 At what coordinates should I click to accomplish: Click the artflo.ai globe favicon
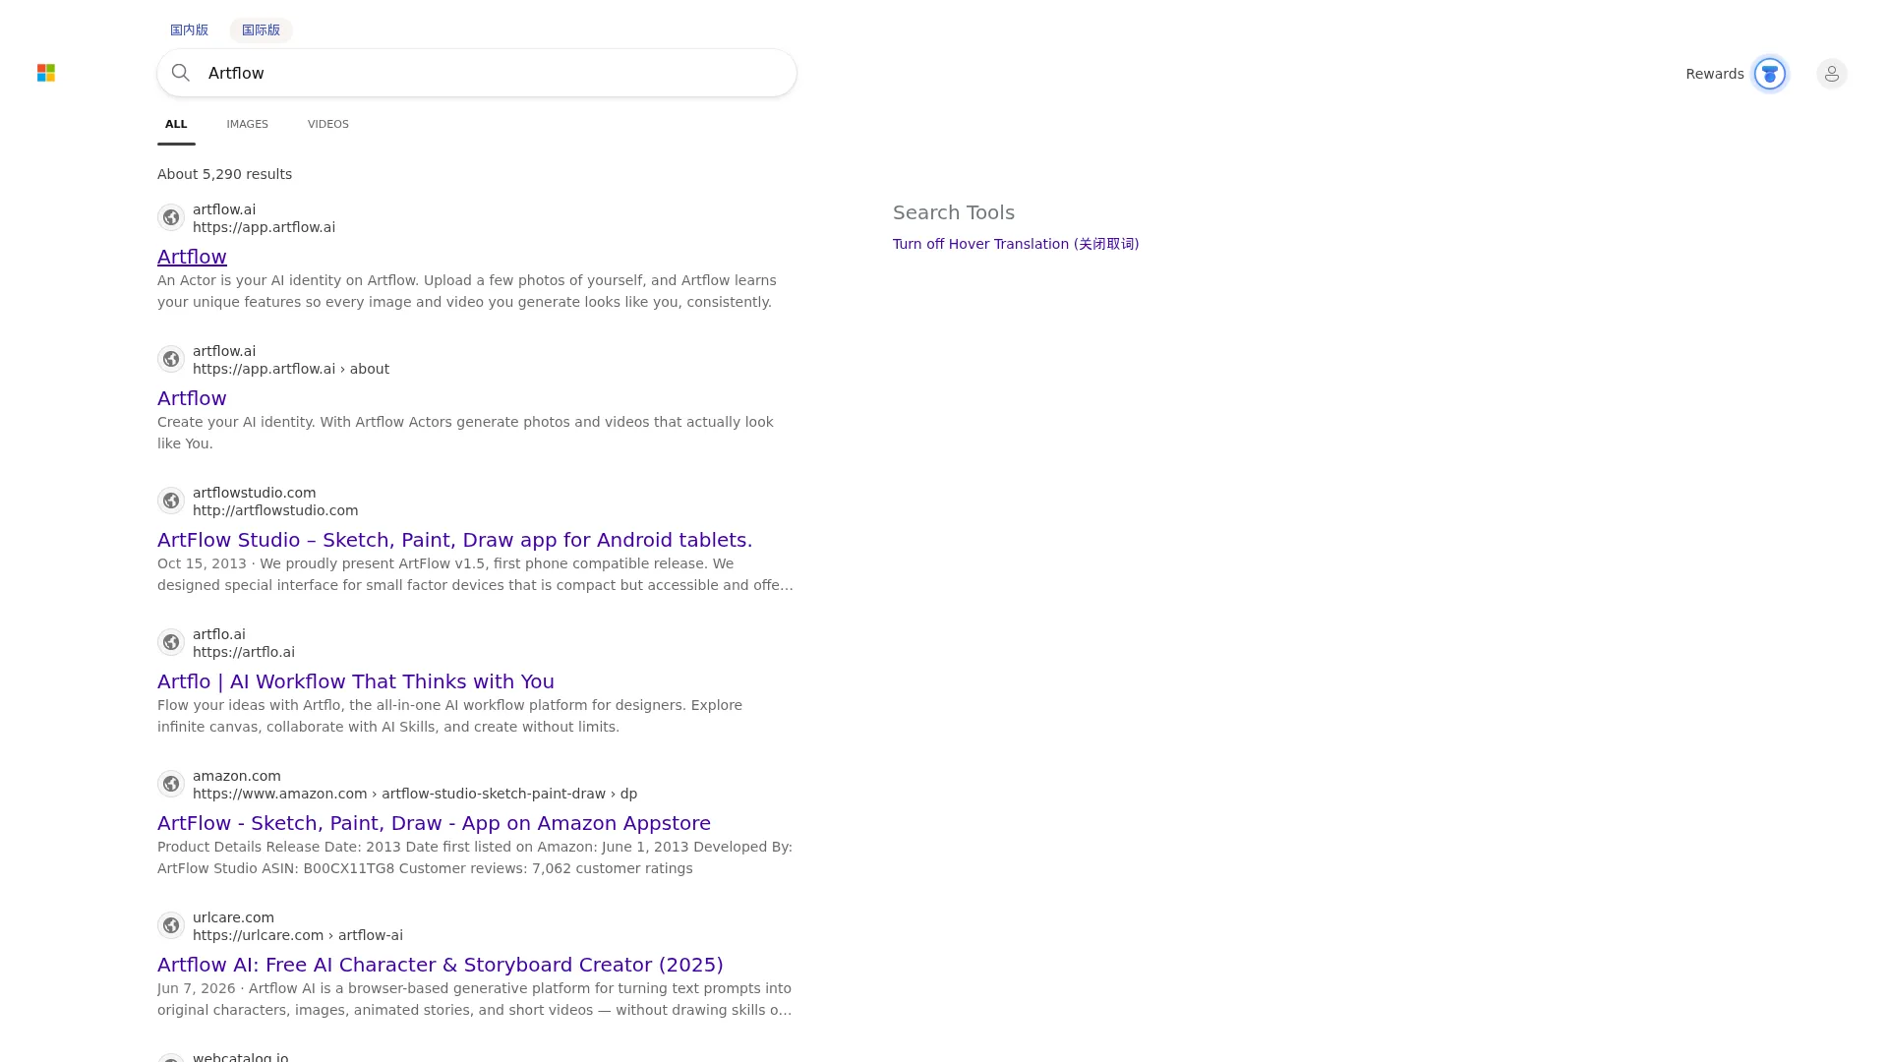[171, 642]
